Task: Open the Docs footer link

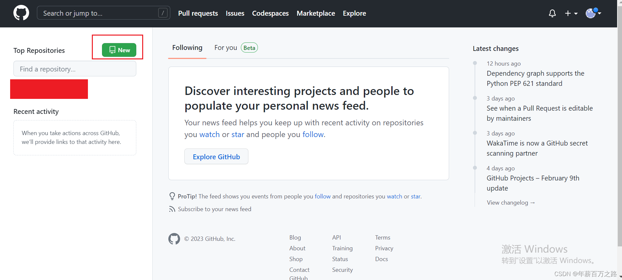Action: point(381,259)
